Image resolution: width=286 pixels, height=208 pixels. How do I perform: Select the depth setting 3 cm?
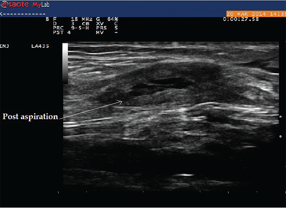tap(69, 23)
